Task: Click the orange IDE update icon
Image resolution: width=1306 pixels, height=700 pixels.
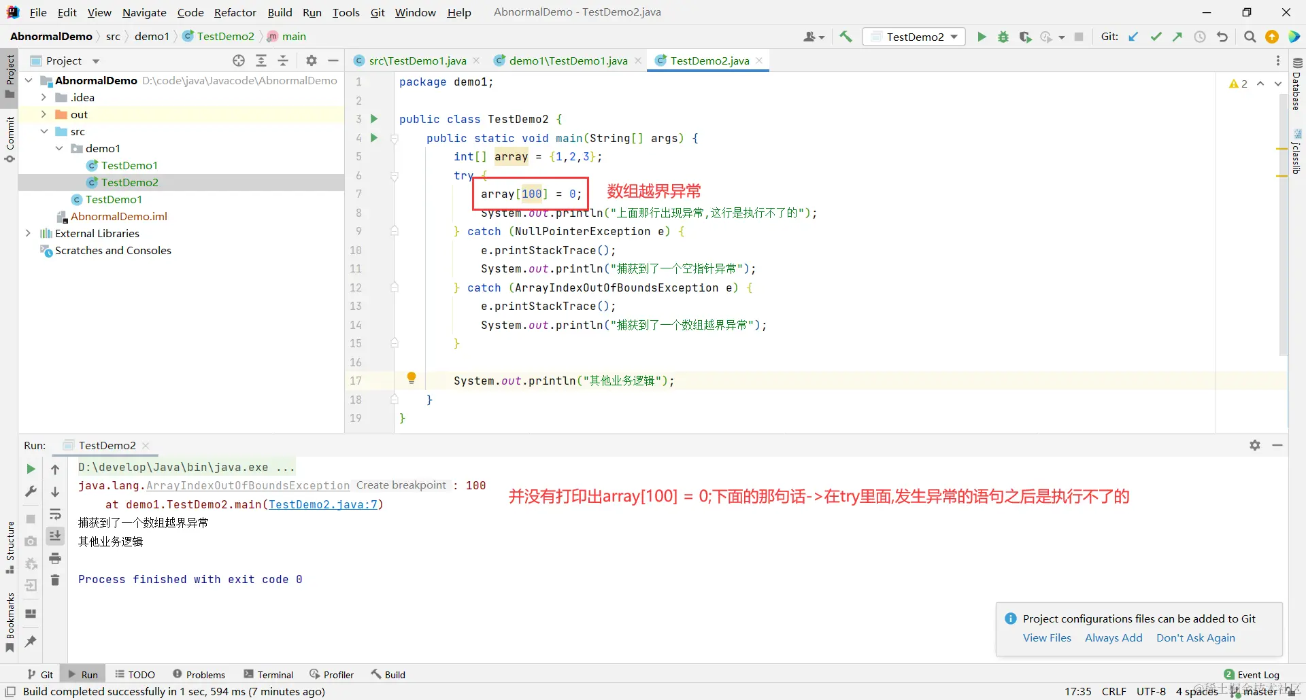Action: click(1272, 37)
